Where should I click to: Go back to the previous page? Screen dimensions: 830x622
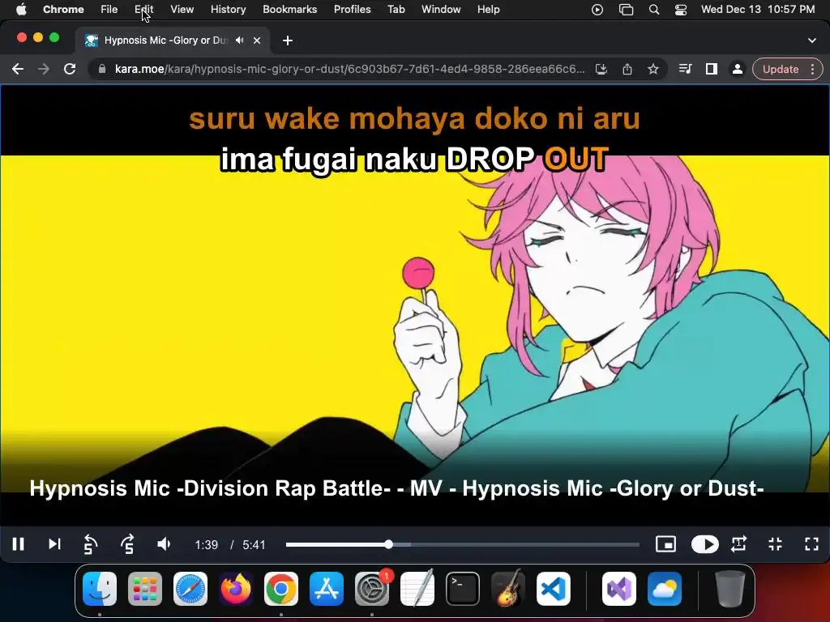18,70
